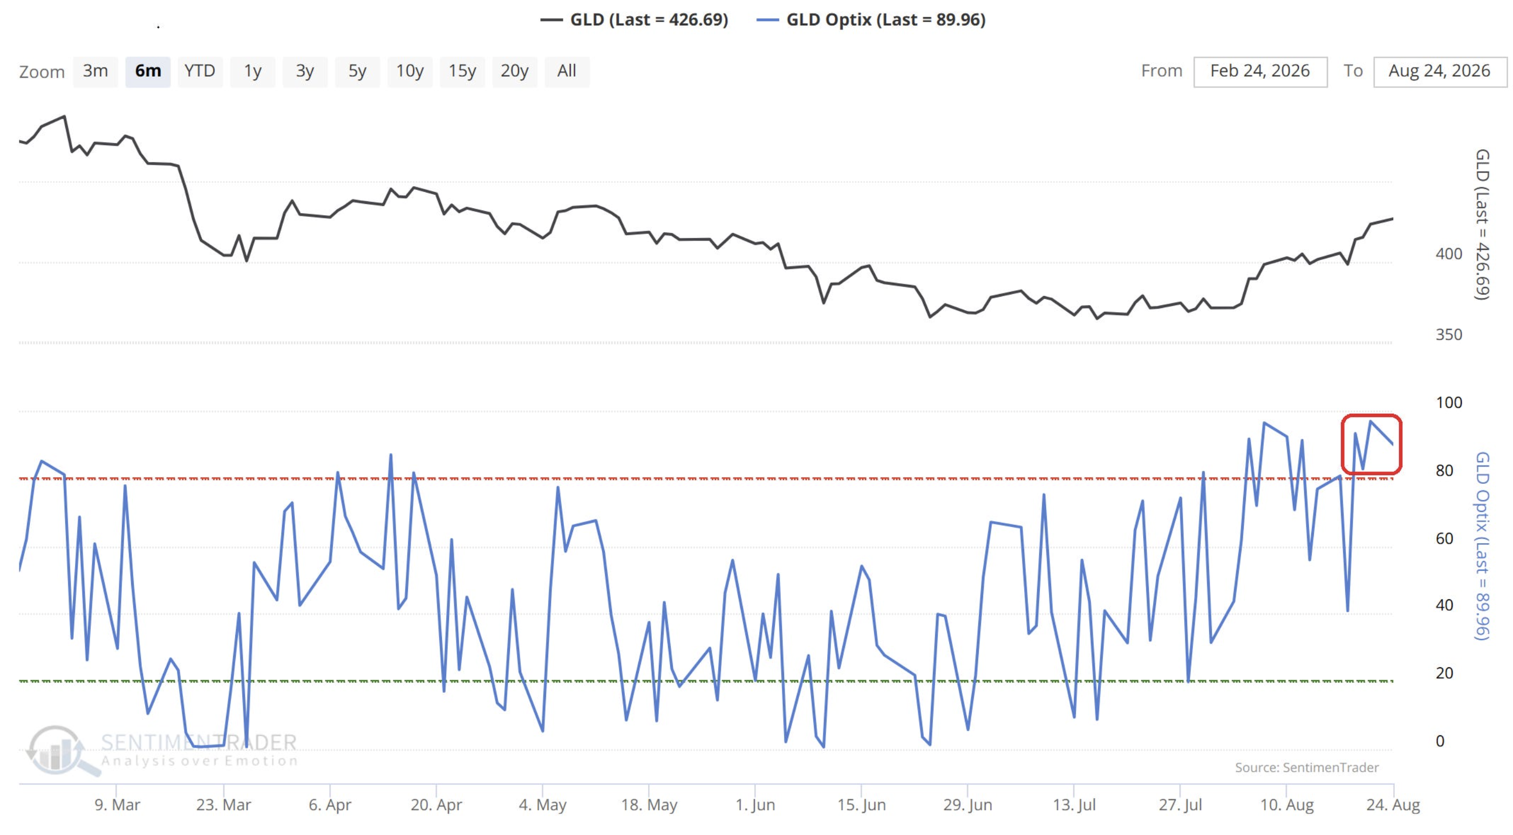Viewport: 1513px width, 835px height.
Task: Click the 9. Mar axis label
Action: 118,804
